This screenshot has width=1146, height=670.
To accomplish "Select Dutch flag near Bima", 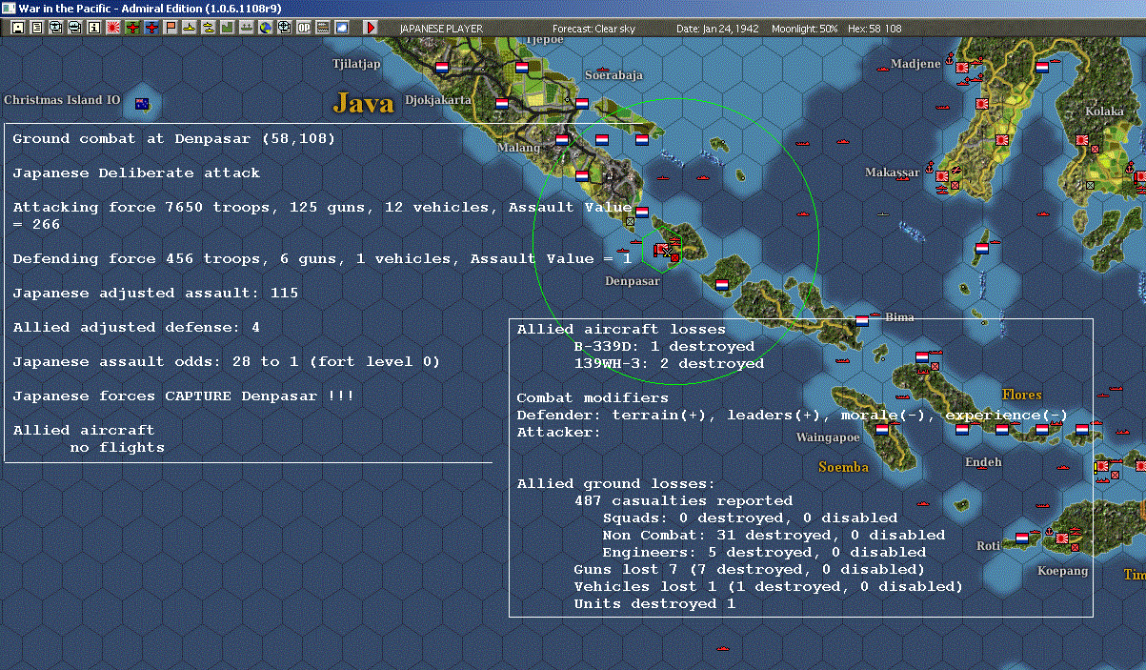I will pyautogui.click(x=862, y=321).
